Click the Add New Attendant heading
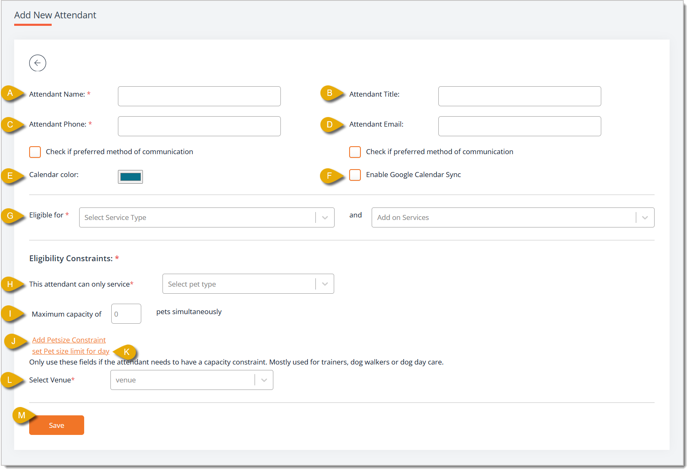 (55, 15)
